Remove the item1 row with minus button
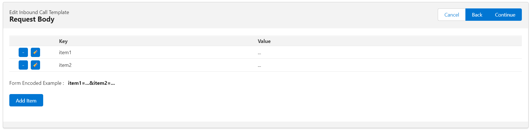532x130 pixels. (x=23, y=53)
